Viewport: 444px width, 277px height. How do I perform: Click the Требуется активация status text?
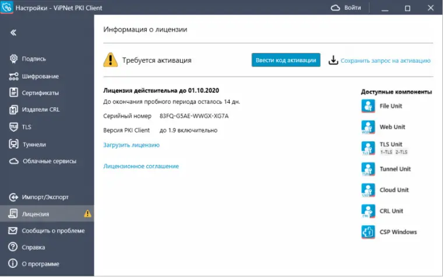157,60
